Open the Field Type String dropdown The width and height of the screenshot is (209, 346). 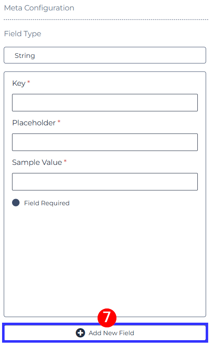[105, 55]
